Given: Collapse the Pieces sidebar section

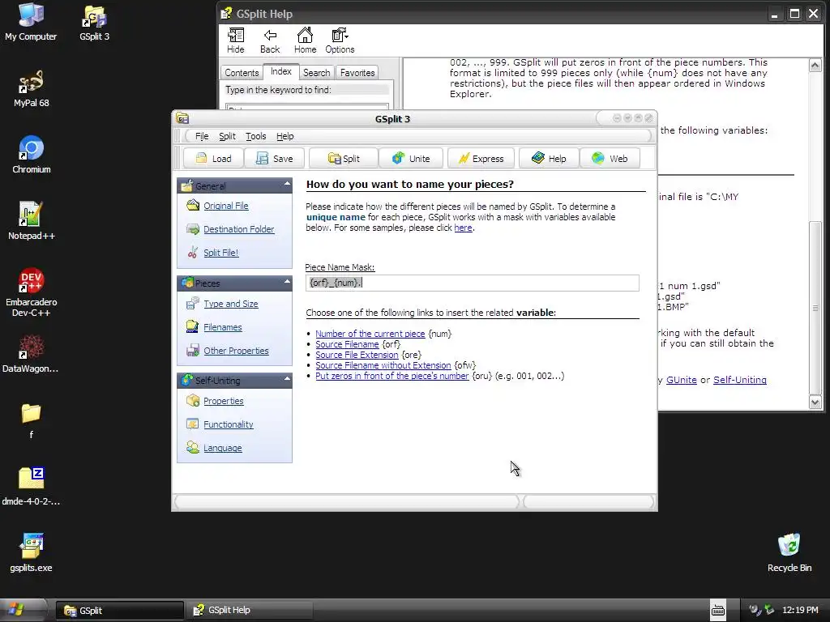Looking at the screenshot, I should (x=287, y=282).
